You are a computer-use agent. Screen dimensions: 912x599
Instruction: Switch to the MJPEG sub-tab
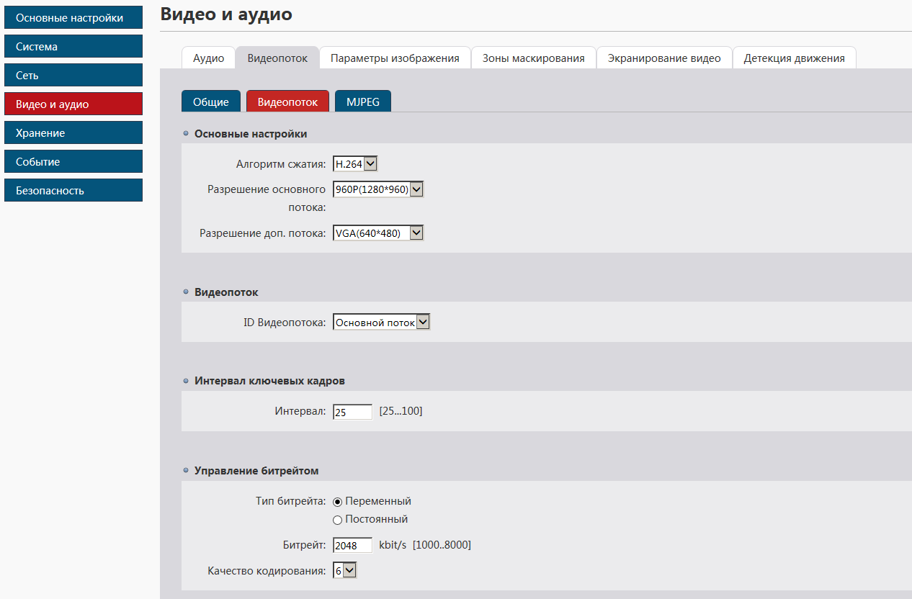pyautogui.click(x=363, y=102)
